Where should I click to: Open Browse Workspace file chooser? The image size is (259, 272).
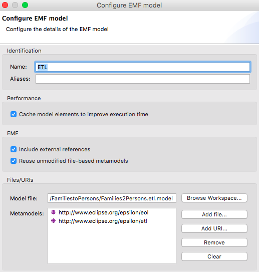point(214,198)
